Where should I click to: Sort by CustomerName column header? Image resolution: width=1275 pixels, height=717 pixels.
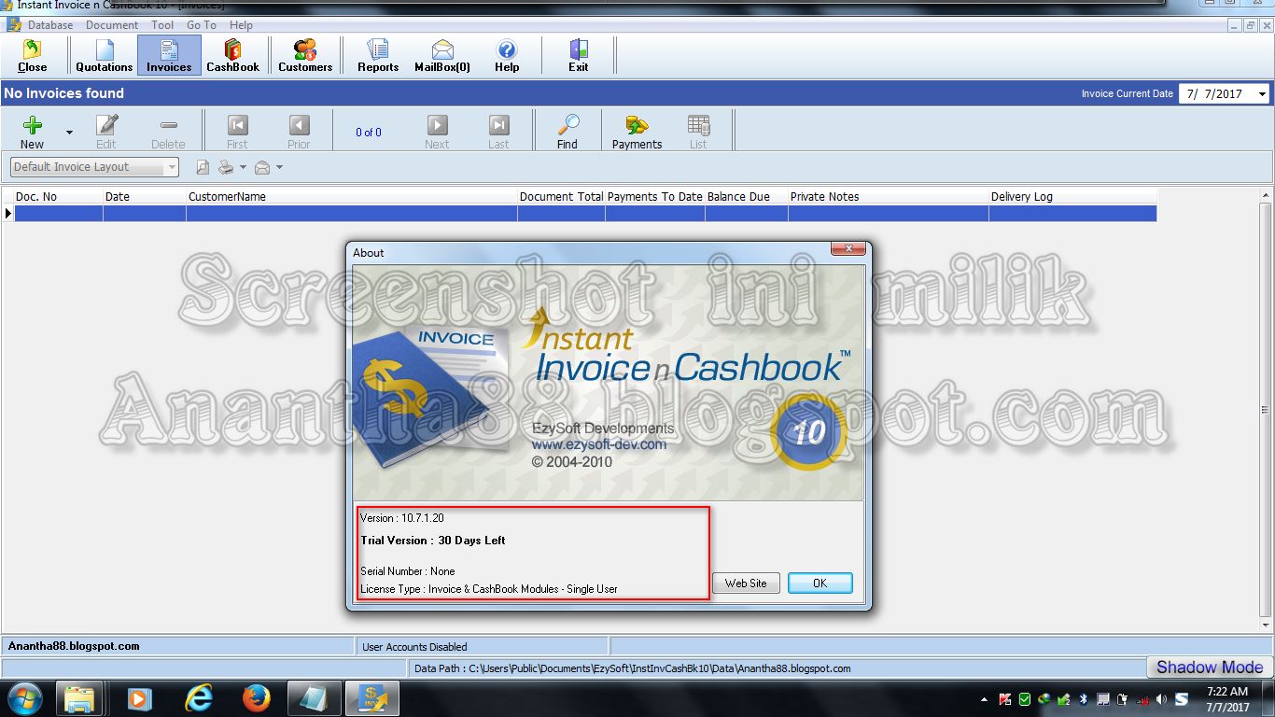[x=352, y=196]
